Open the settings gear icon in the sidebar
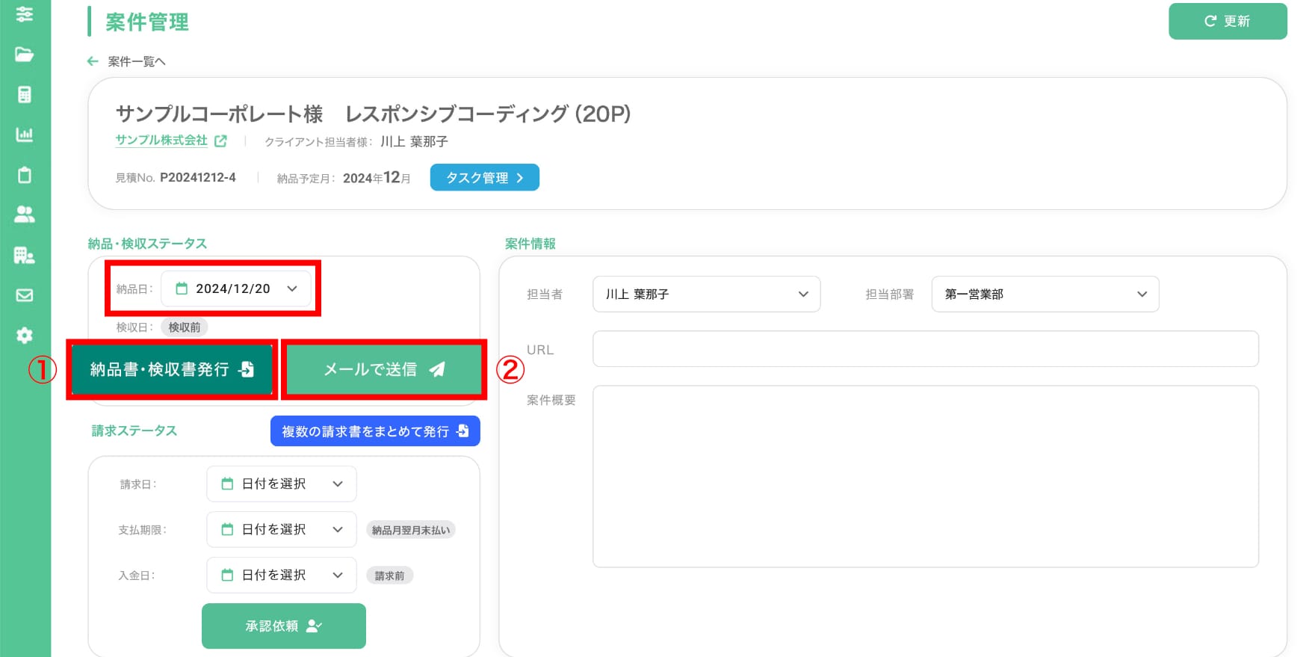 (x=25, y=335)
